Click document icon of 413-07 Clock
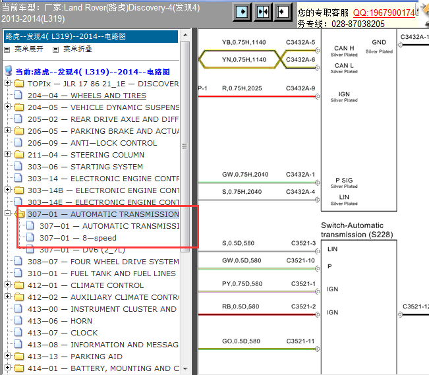Image resolution: width=429 pixels, height=375 pixels. (18, 332)
